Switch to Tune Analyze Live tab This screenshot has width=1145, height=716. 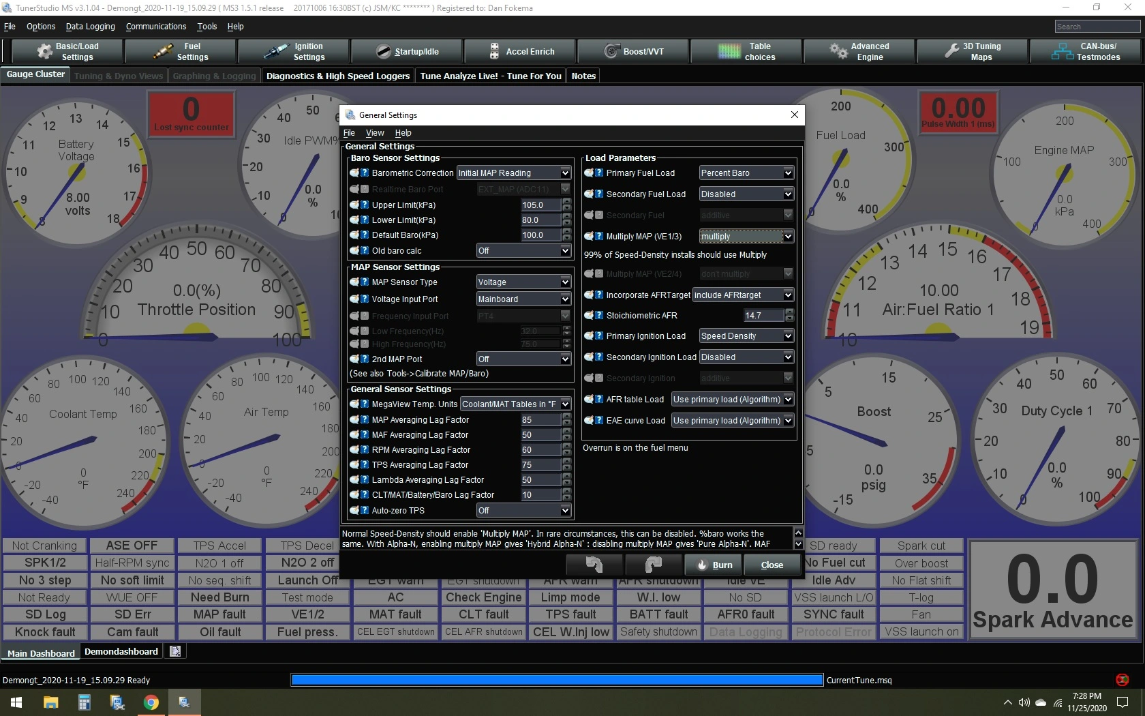pyautogui.click(x=491, y=76)
